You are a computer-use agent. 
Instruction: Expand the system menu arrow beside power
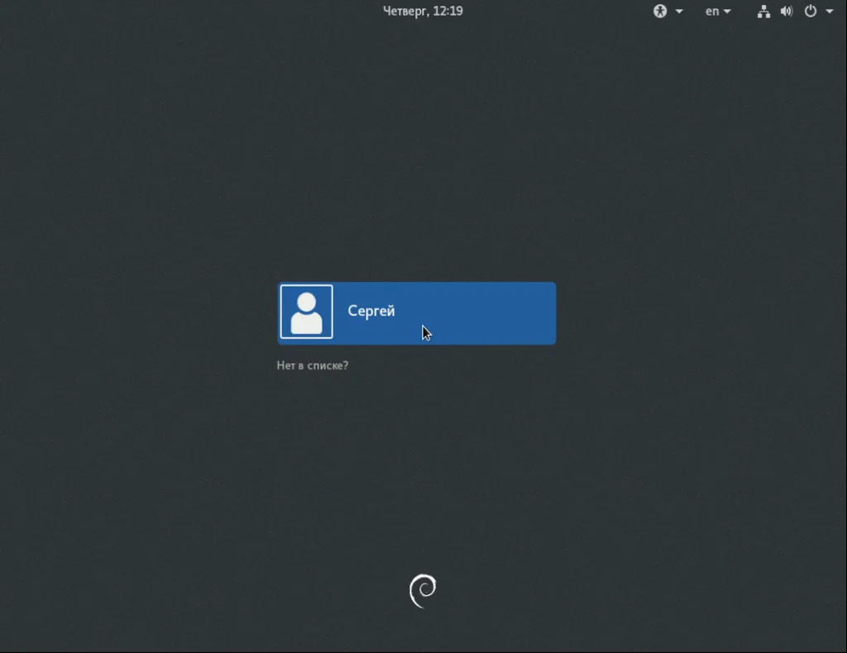(x=829, y=12)
